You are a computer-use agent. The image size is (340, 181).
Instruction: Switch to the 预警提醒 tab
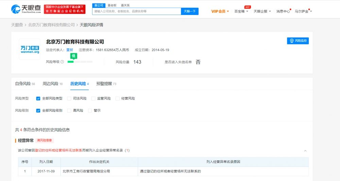tap(106, 84)
